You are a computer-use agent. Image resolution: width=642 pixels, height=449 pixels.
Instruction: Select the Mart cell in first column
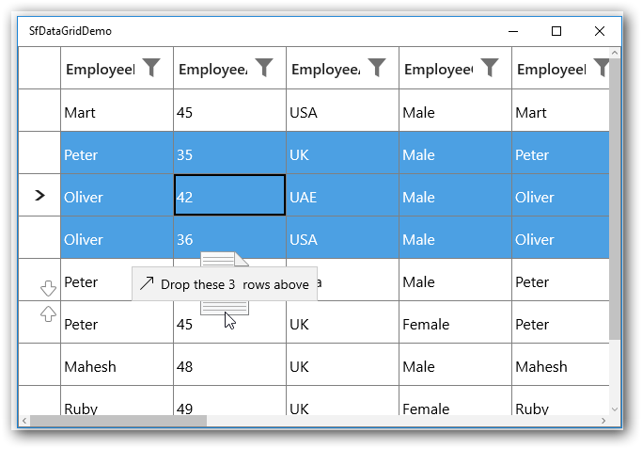coord(117,111)
